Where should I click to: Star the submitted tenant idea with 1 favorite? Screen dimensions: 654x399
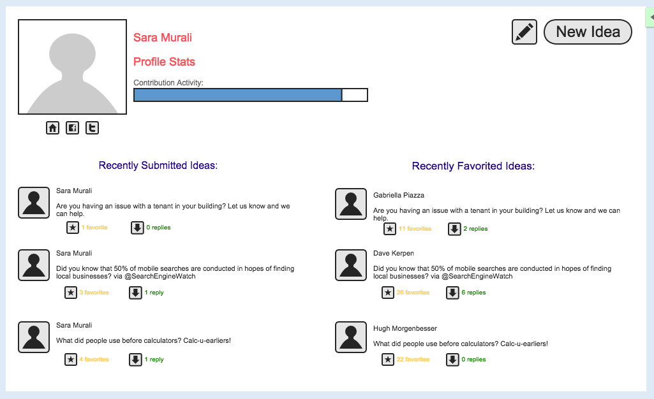tap(73, 228)
